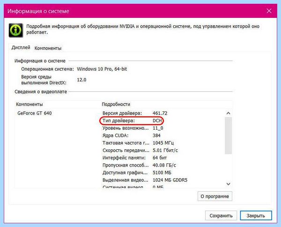
Task: Click the 64 бит value
Action: click(x=160, y=158)
